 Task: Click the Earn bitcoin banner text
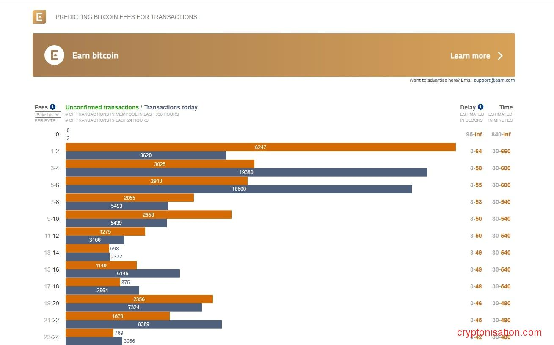click(95, 56)
